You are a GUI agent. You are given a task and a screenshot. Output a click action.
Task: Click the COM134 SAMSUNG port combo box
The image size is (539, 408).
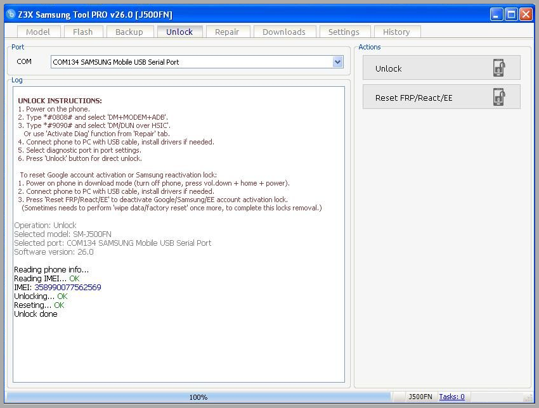pyautogui.click(x=197, y=62)
